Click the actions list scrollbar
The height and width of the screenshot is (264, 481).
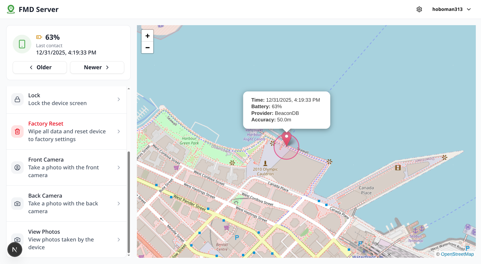coord(129,202)
